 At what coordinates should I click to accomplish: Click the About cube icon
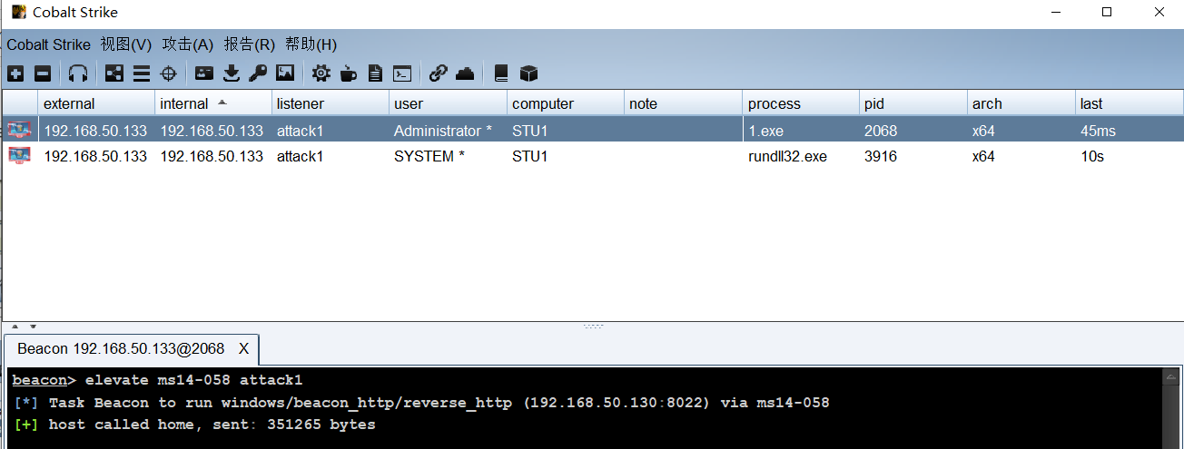529,73
